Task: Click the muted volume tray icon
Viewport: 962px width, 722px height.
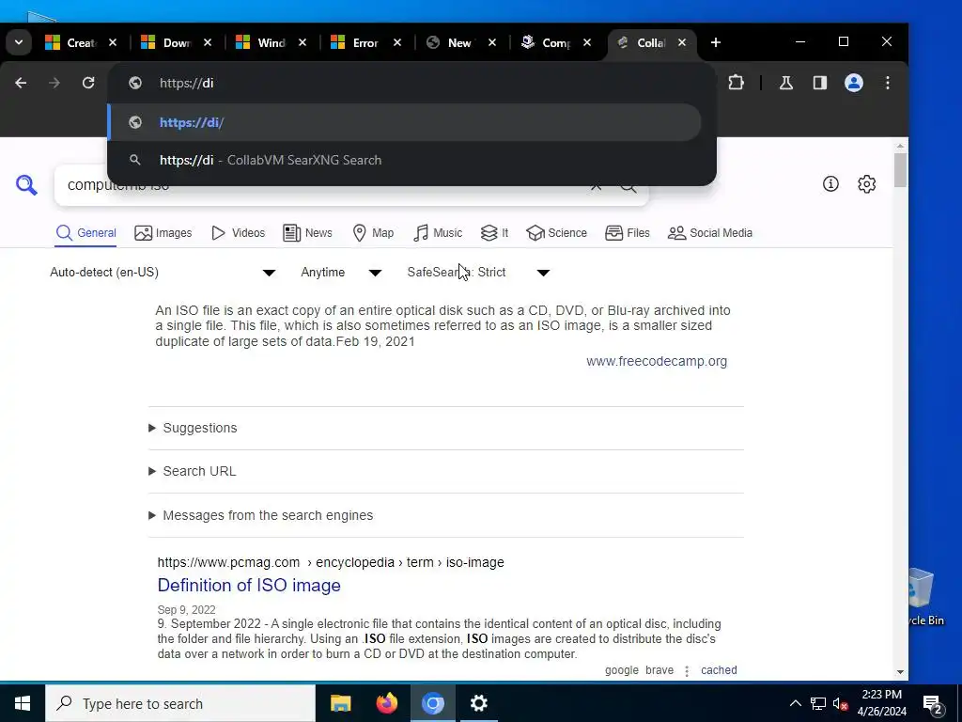Action: click(x=841, y=703)
